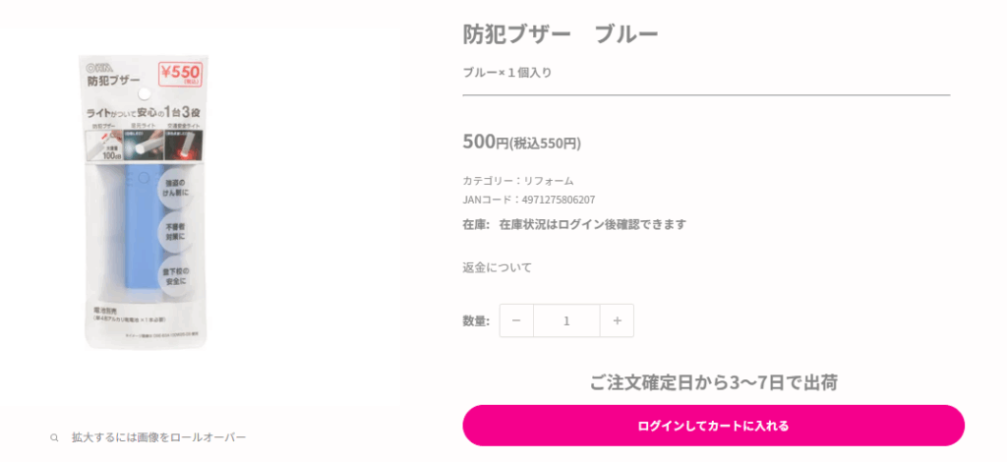Click the 500円(税込550円) price text

[x=521, y=143]
